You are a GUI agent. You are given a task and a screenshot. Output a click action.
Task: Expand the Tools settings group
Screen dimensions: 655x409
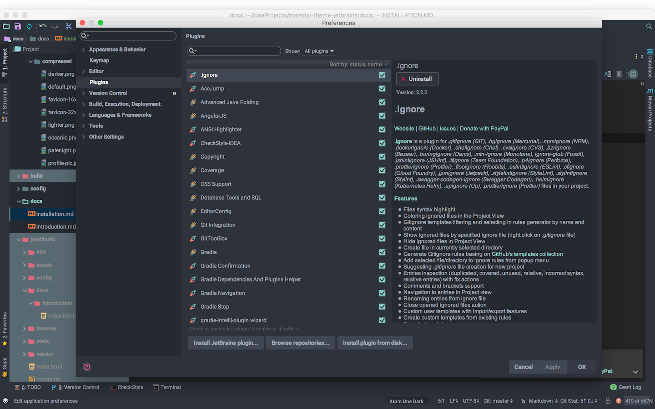tap(84, 126)
